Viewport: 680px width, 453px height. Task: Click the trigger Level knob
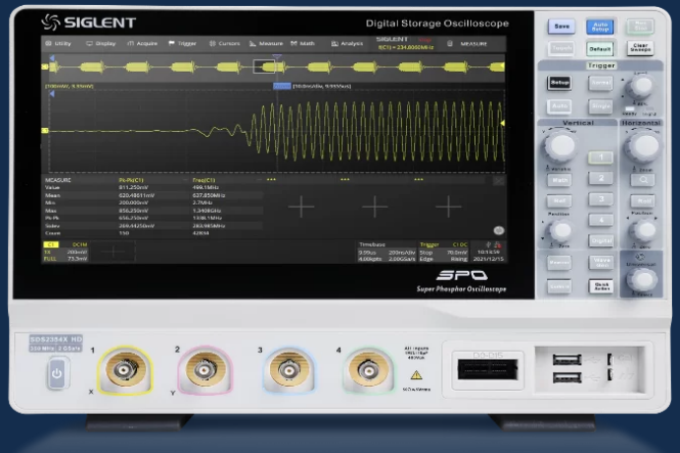pyautogui.click(x=643, y=86)
